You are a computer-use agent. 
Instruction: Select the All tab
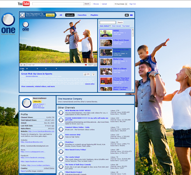coord(61,15)
